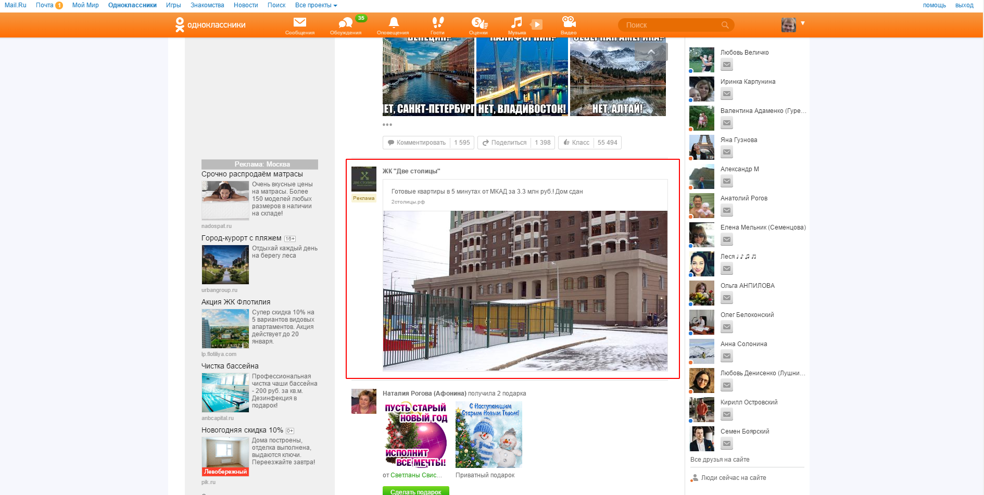Open Мой Мир in top menu

85,5
